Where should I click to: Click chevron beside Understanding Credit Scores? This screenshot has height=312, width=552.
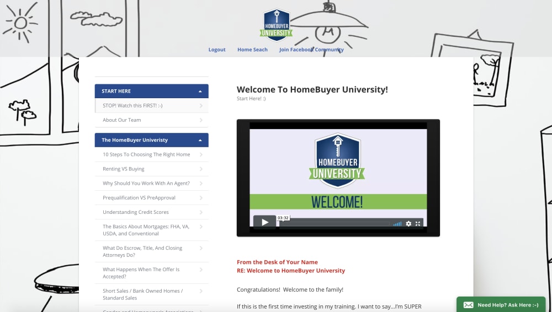pos(201,212)
